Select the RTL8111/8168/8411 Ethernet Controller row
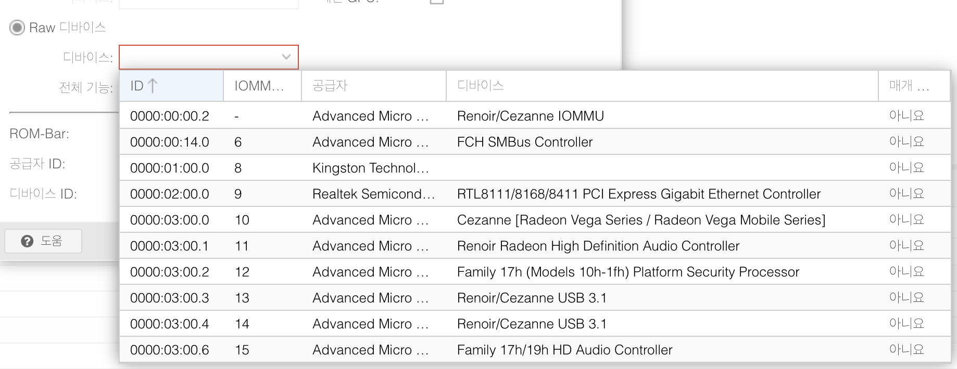957x369 pixels. [x=535, y=193]
